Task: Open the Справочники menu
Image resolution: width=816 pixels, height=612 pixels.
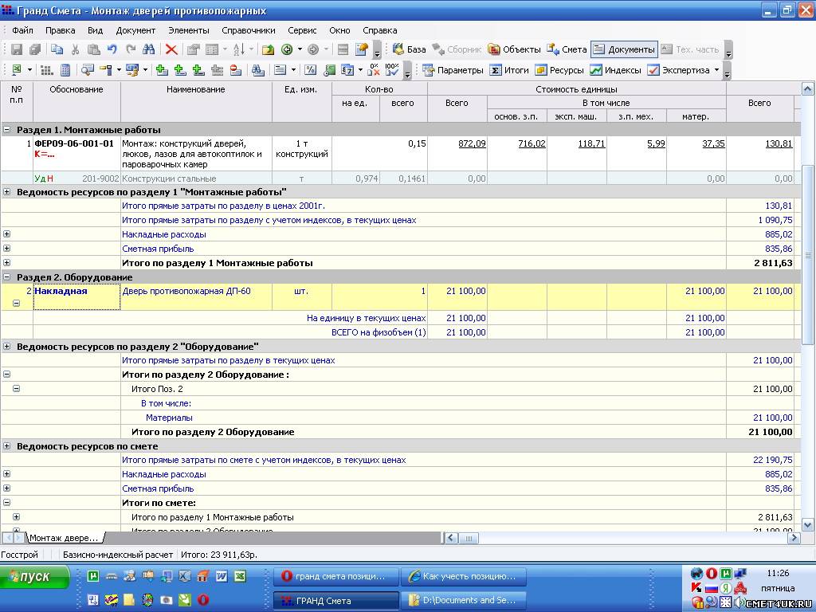Action: pyautogui.click(x=248, y=30)
